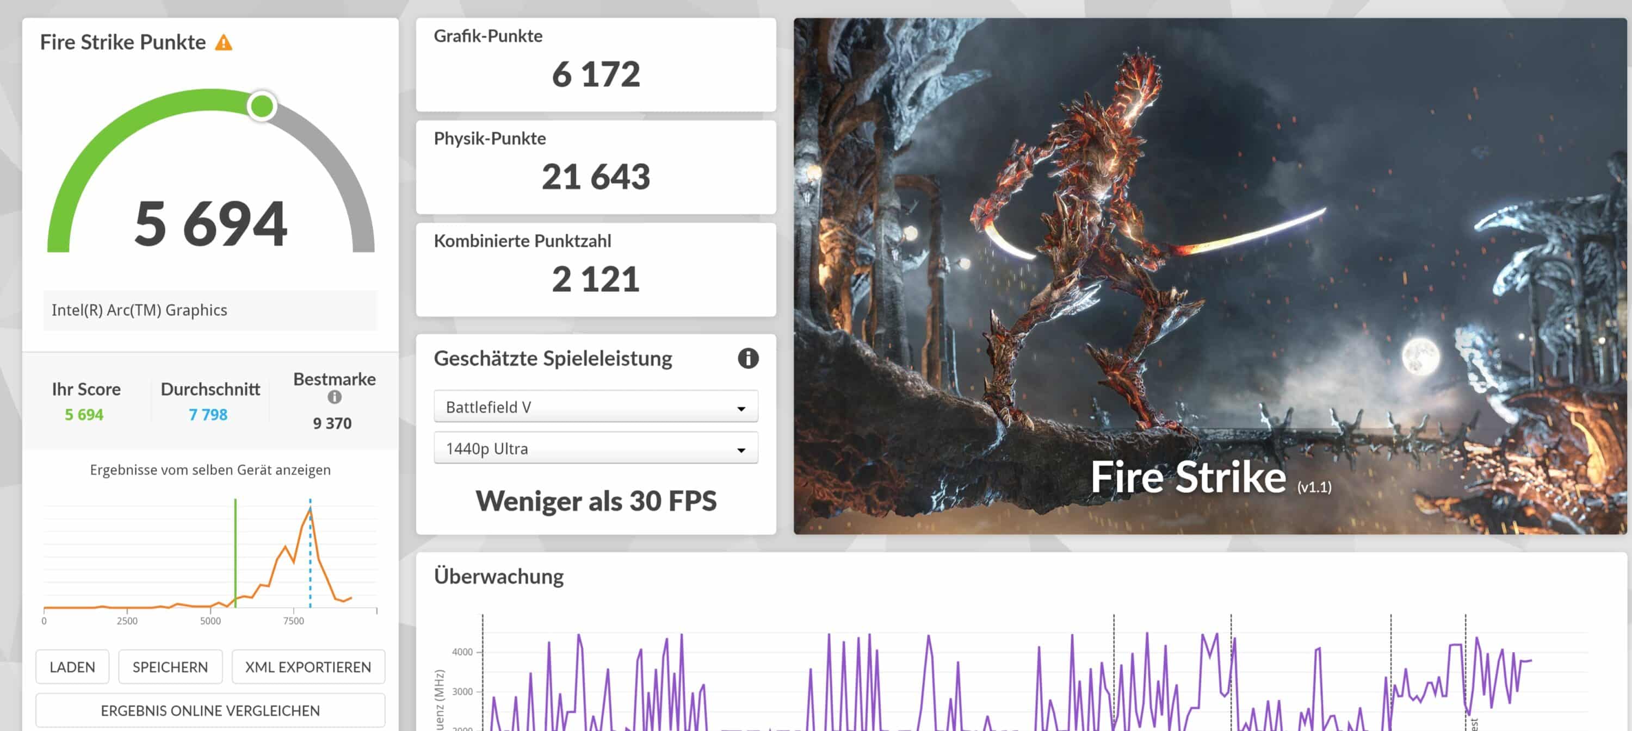The width and height of the screenshot is (1632, 731).
Task: Click the Fire Strike scene thumbnail image
Action: pyautogui.click(x=1209, y=276)
